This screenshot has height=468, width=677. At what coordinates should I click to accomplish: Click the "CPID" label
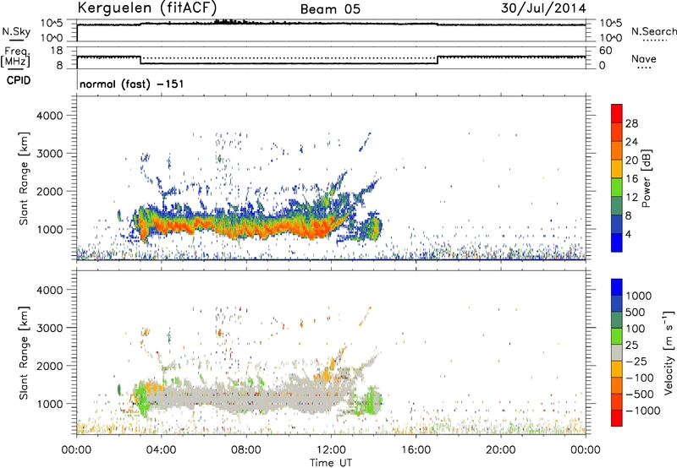coord(19,80)
